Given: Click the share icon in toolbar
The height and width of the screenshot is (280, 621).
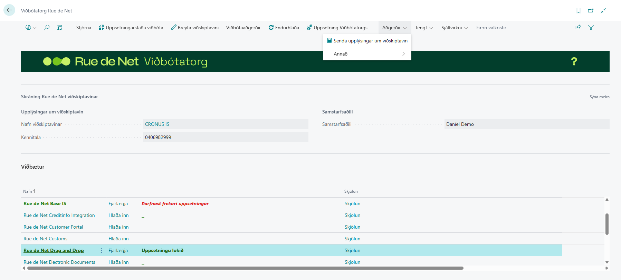Looking at the screenshot, I should pos(578,28).
